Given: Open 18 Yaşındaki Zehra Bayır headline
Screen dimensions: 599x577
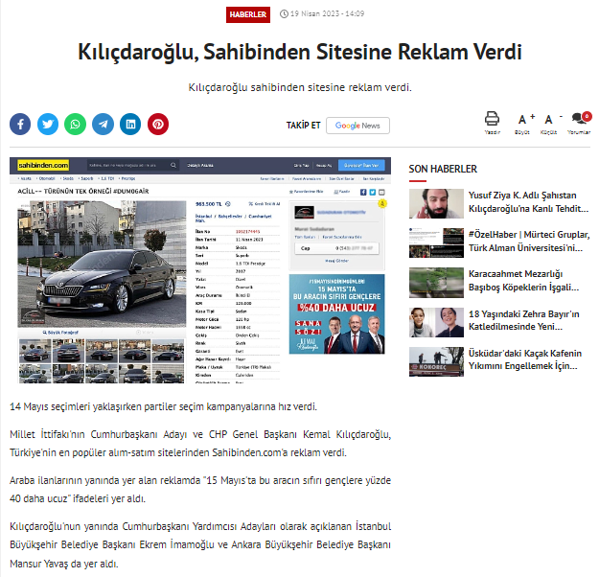Looking at the screenshot, I should click(x=523, y=320).
